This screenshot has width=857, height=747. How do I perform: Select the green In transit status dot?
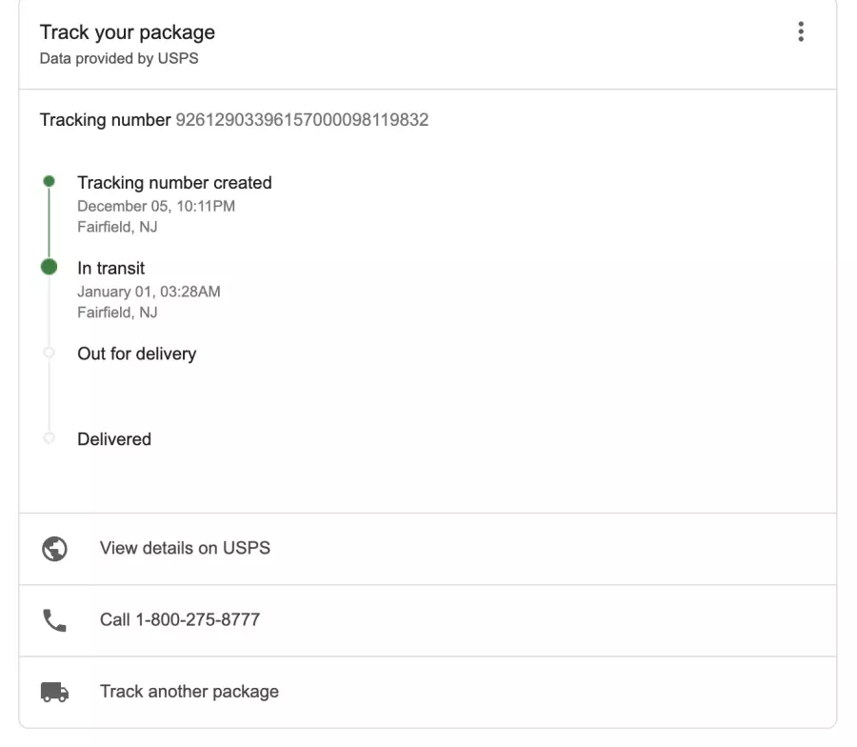pos(50,267)
